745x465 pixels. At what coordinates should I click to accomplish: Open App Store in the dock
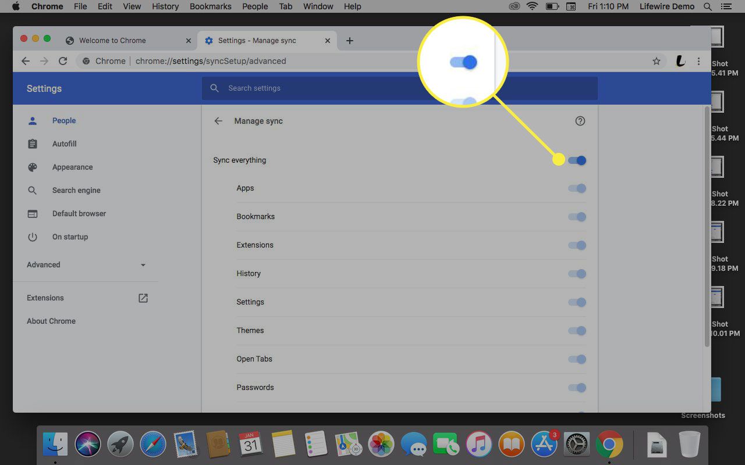[x=544, y=445]
